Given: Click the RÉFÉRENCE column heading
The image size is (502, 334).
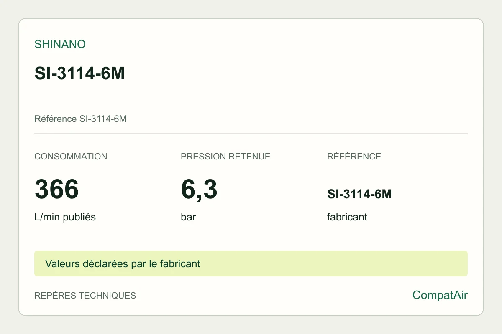Looking at the screenshot, I should point(354,157).
